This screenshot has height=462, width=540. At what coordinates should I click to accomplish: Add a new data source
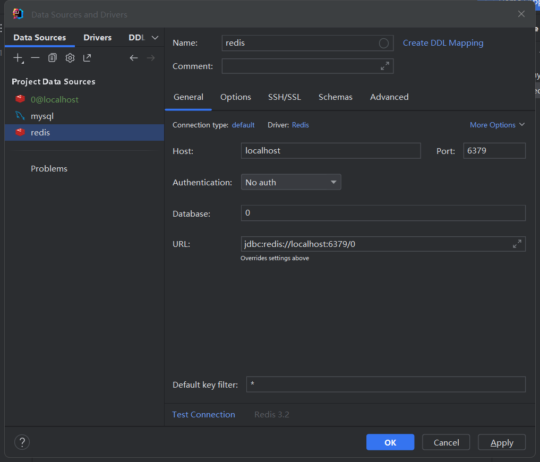pos(18,57)
